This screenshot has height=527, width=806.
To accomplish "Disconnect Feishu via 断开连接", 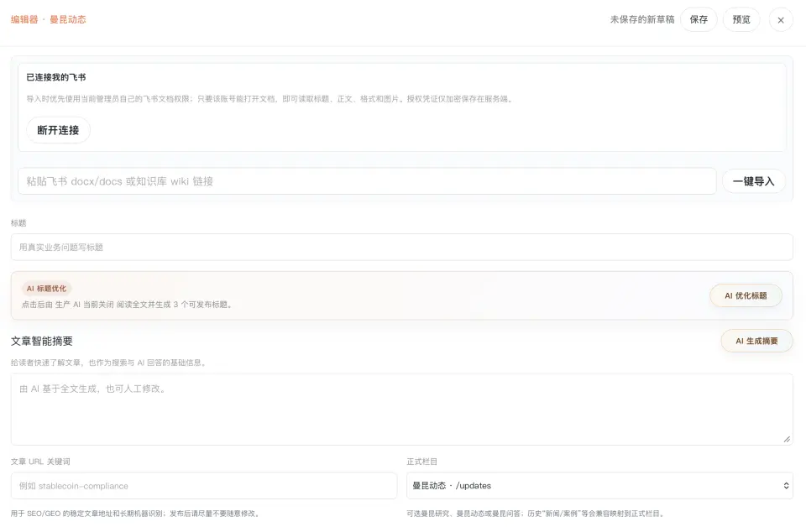I will coord(58,130).
